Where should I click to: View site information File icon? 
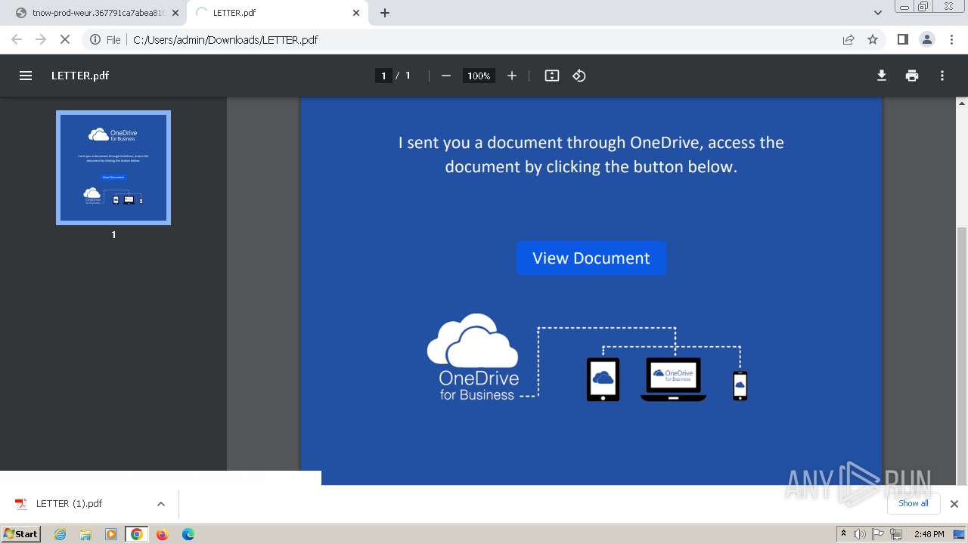coord(106,39)
